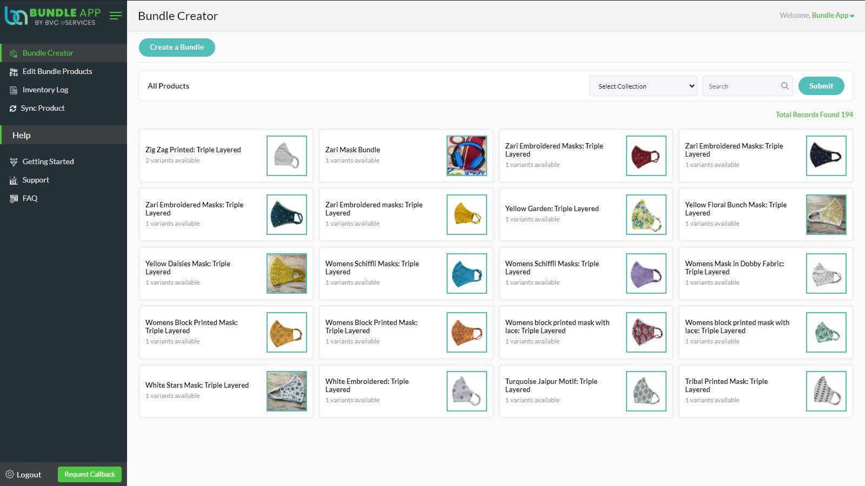Click the Bundle Creator sidebar icon
This screenshot has height=486, width=865.
[14, 53]
